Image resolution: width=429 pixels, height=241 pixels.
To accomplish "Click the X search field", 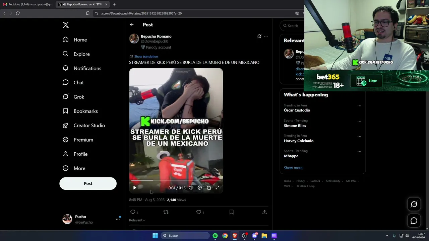I will click(x=293, y=26).
